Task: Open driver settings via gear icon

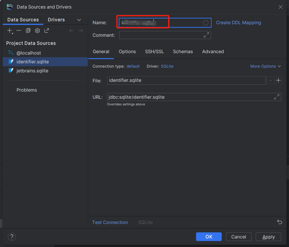Action: pos(37,31)
